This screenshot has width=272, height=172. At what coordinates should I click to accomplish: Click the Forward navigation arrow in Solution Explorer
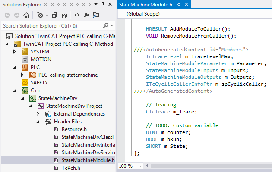coord(17,15)
